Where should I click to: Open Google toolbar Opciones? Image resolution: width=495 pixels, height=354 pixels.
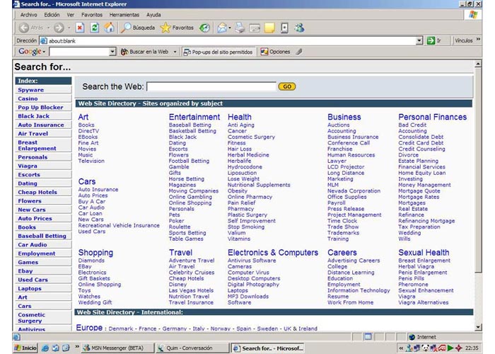(275, 52)
